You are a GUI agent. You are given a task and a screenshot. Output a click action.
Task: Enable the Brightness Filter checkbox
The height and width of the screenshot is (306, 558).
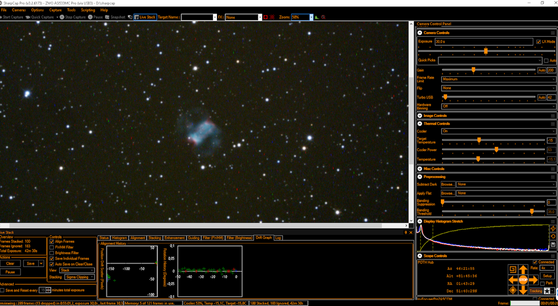[52, 253]
